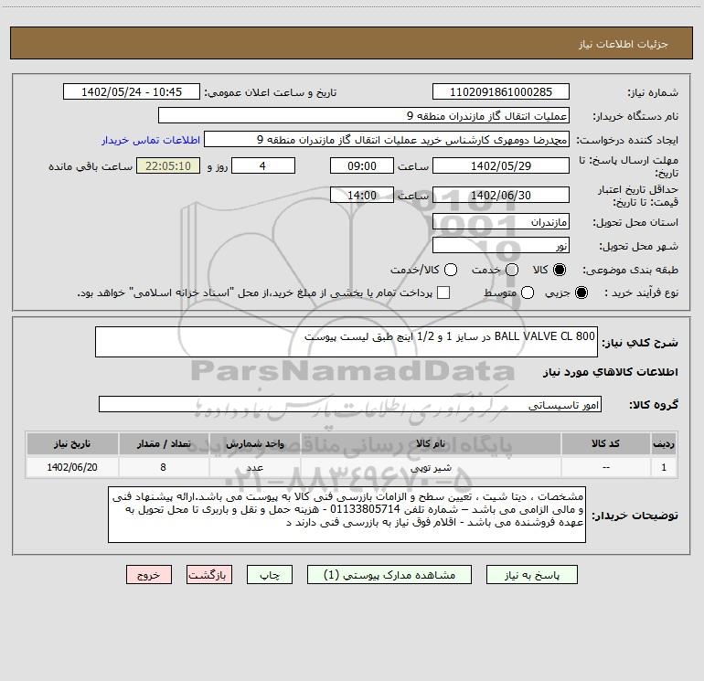Click remaining time countdown 22:05:10
Viewport: 704px width, 681px height.
[x=168, y=165]
